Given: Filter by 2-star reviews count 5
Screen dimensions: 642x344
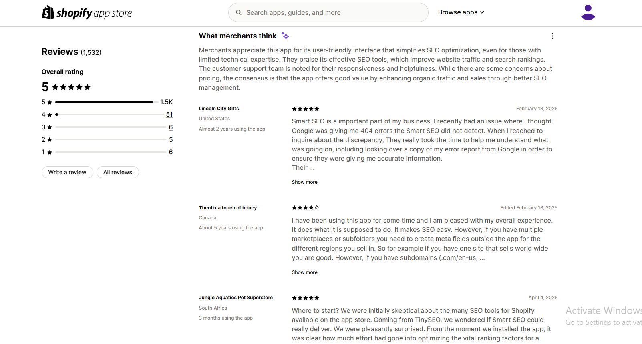Looking at the screenshot, I should pos(171,140).
